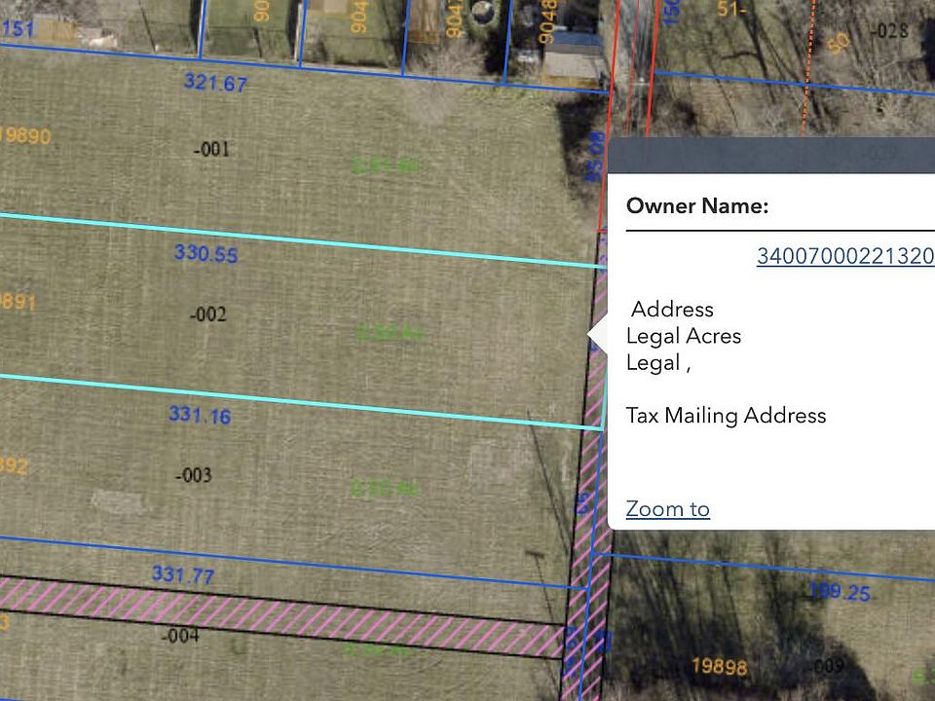Click the 331.16 boundary dimension label
Image resolution: width=935 pixels, height=701 pixels.
tap(200, 415)
